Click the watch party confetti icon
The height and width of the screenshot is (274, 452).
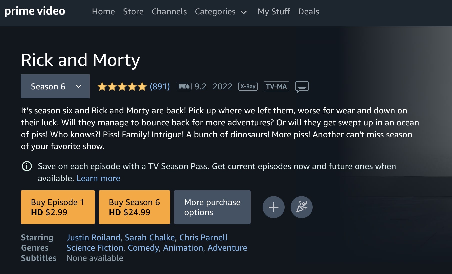(301, 207)
